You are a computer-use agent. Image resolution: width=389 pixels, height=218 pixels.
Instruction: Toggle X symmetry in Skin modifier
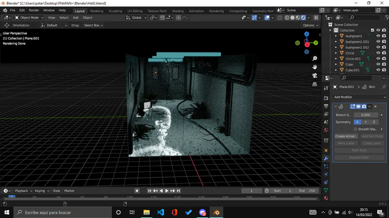pyautogui.click(x=357, y=122)
